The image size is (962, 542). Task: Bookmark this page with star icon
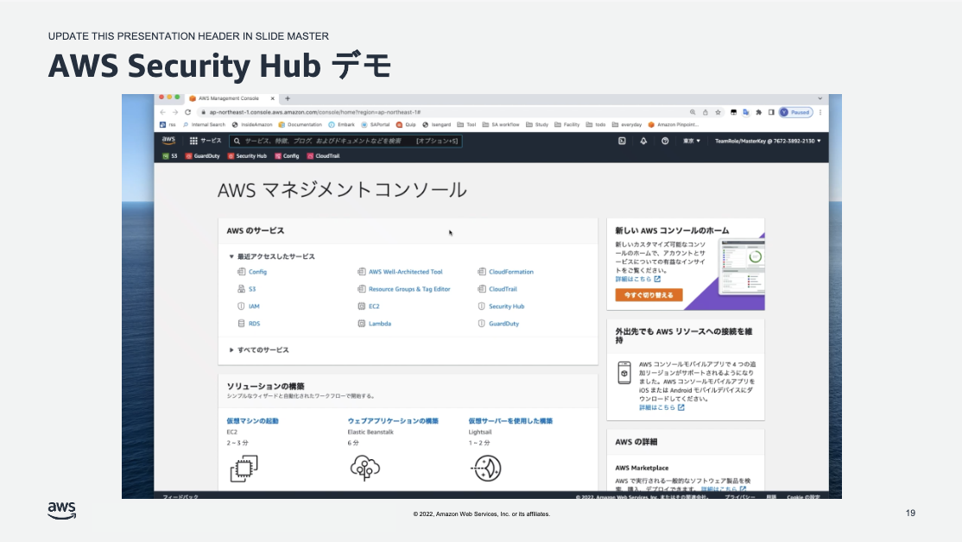pos(718,112)
